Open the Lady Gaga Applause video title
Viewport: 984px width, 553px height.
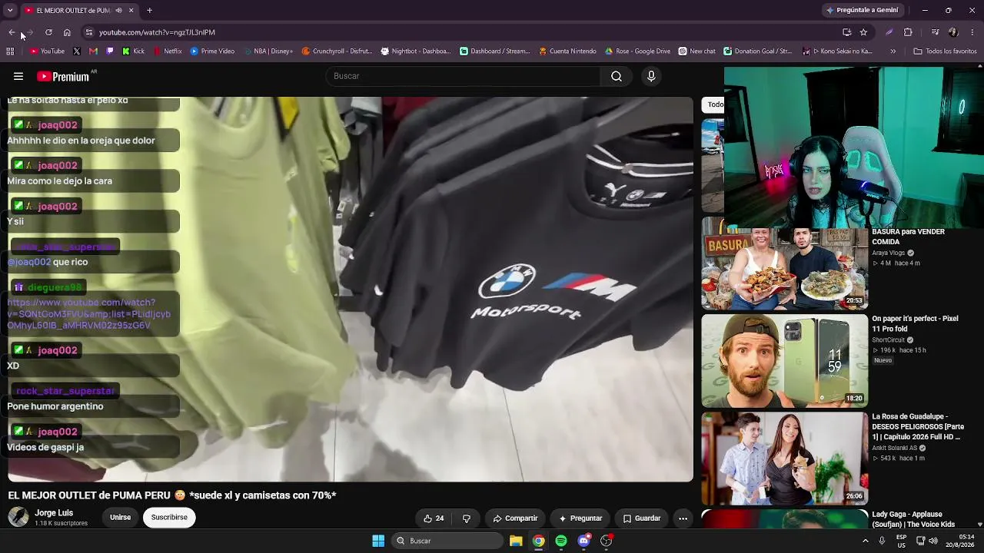tap(913, 519)
